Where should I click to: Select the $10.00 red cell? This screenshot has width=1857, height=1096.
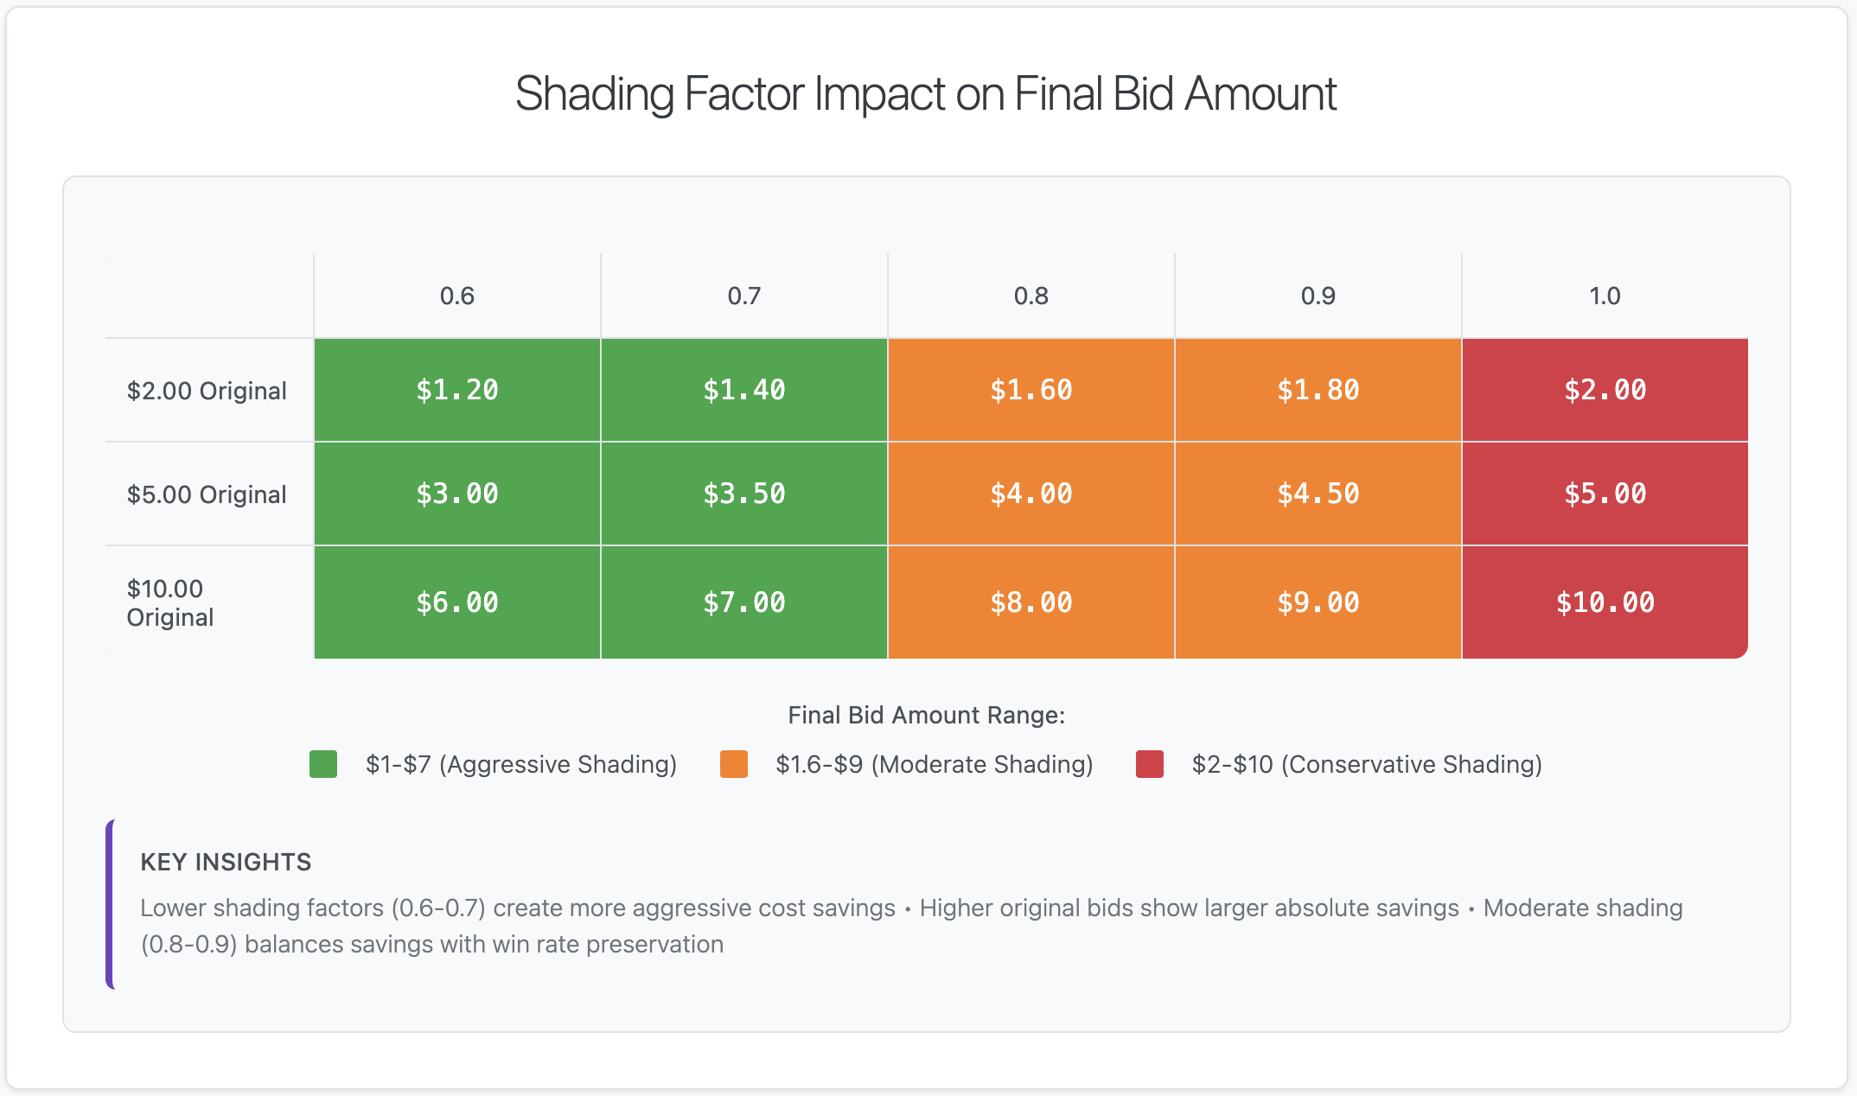[x=1605, y=602]
